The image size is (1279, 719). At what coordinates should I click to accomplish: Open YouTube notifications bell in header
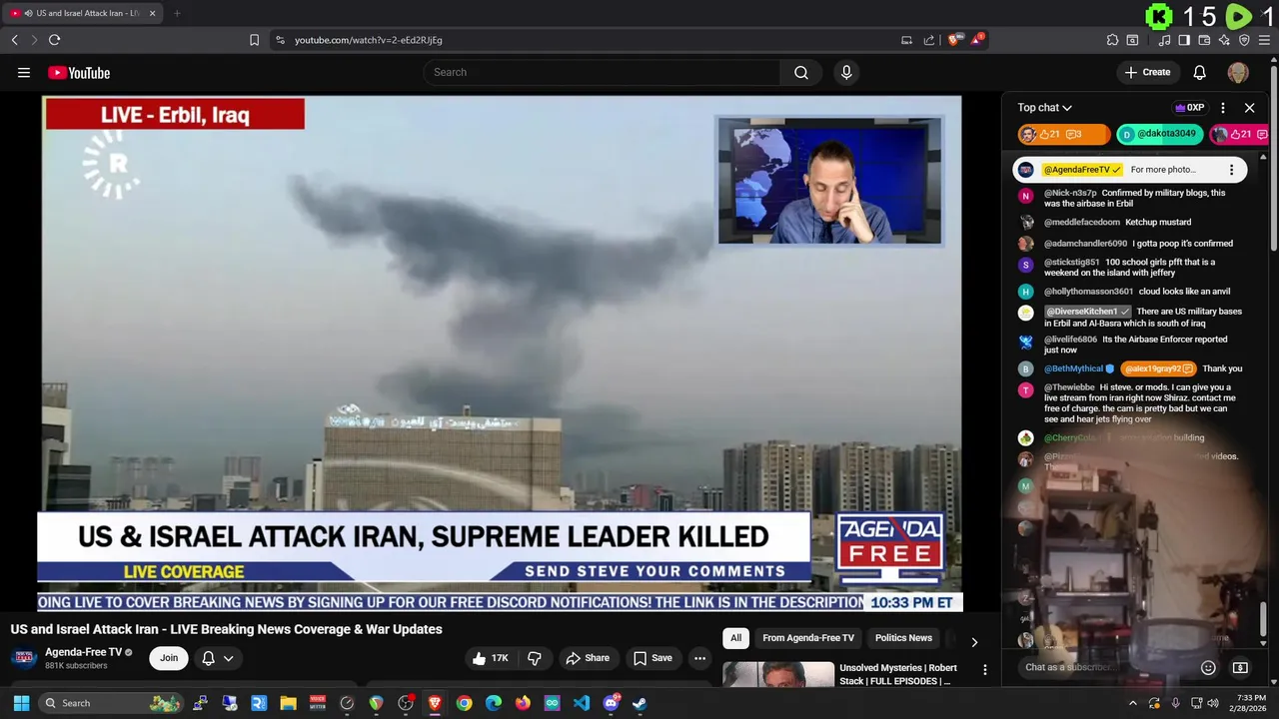(x=1200, y=72)
